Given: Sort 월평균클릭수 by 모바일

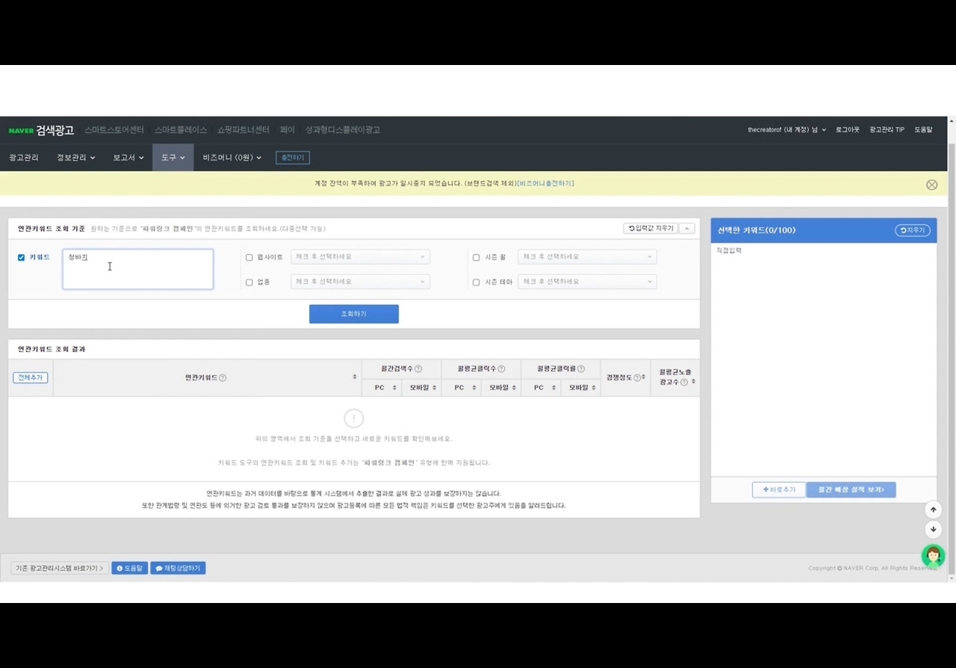Looking at the screenshot, I should pos(514,388).
